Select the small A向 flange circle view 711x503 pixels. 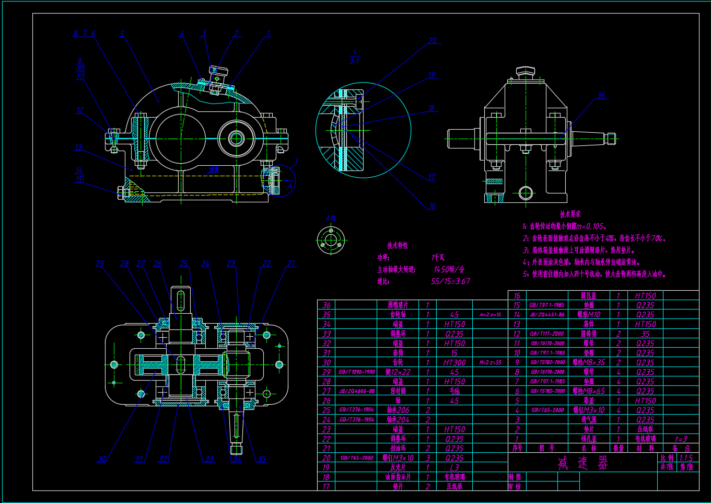coord(331,241)
